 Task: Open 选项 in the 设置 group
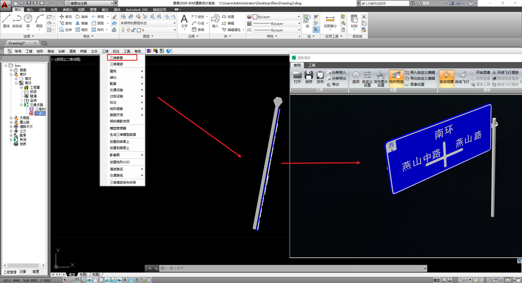click(356, 77)
